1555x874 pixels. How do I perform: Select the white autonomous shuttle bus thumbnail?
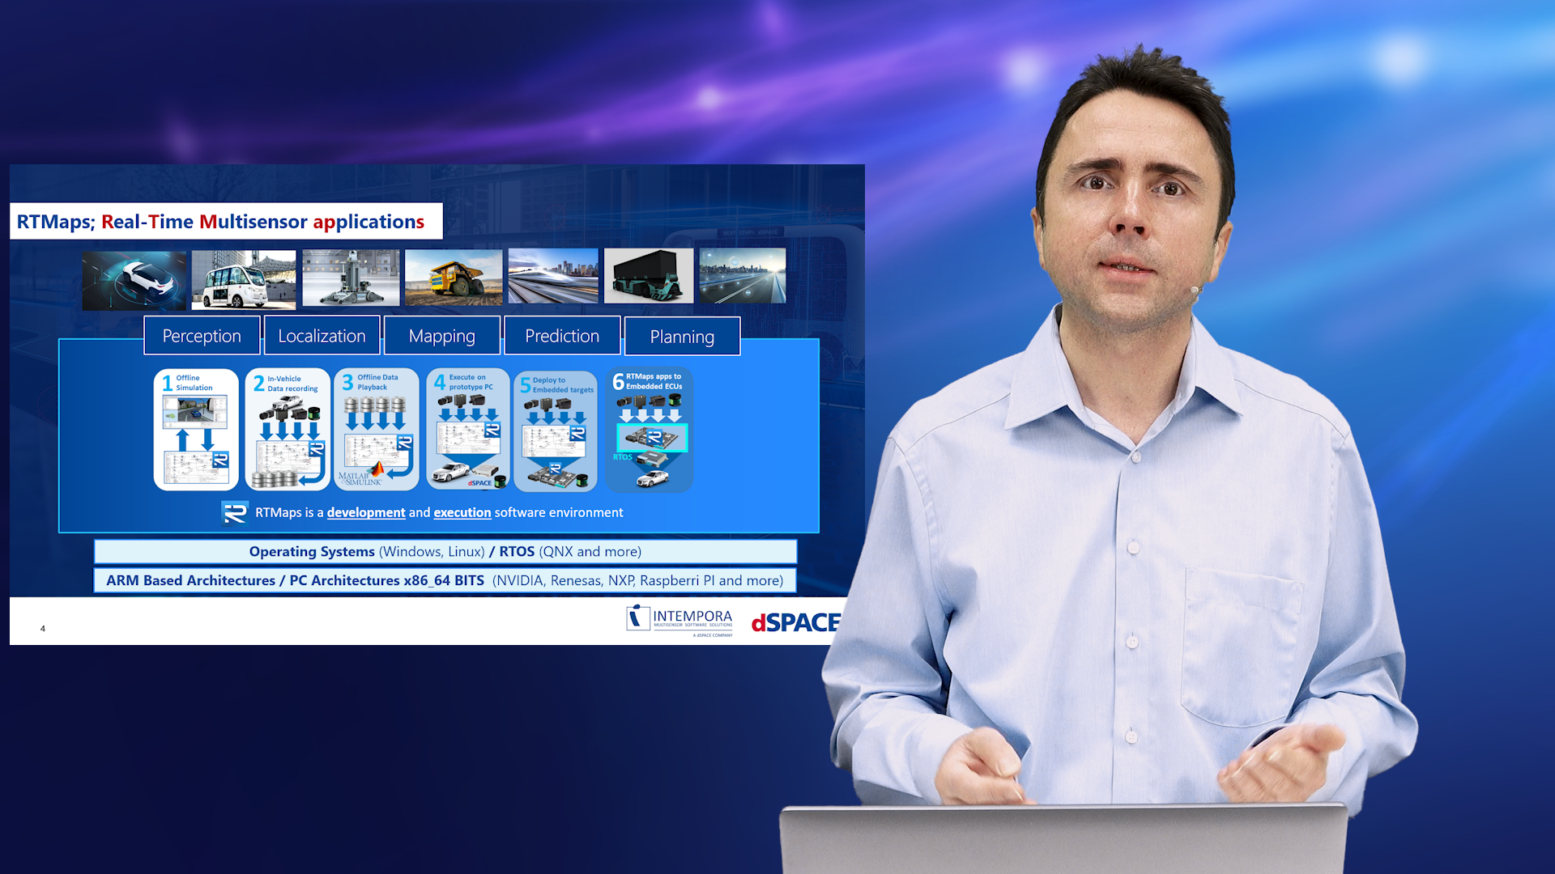[244, 279]
